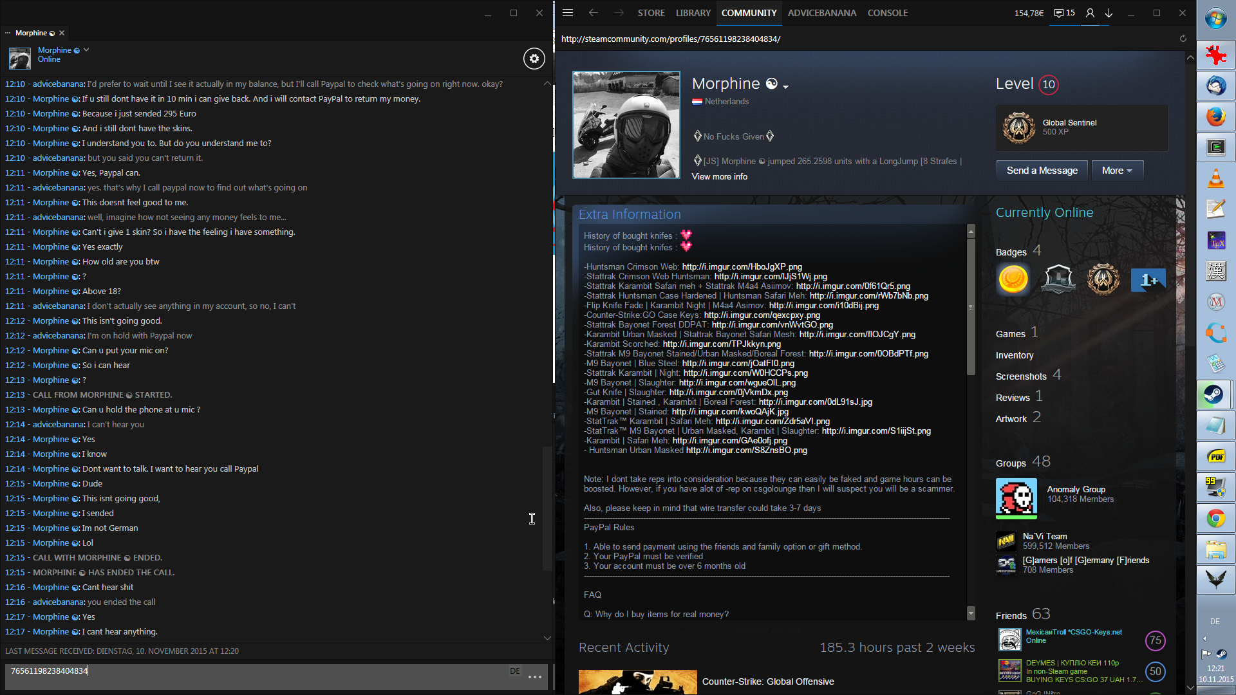Click View more info link
Viewport: 1236px width, 695px height.
pos(719,177)
